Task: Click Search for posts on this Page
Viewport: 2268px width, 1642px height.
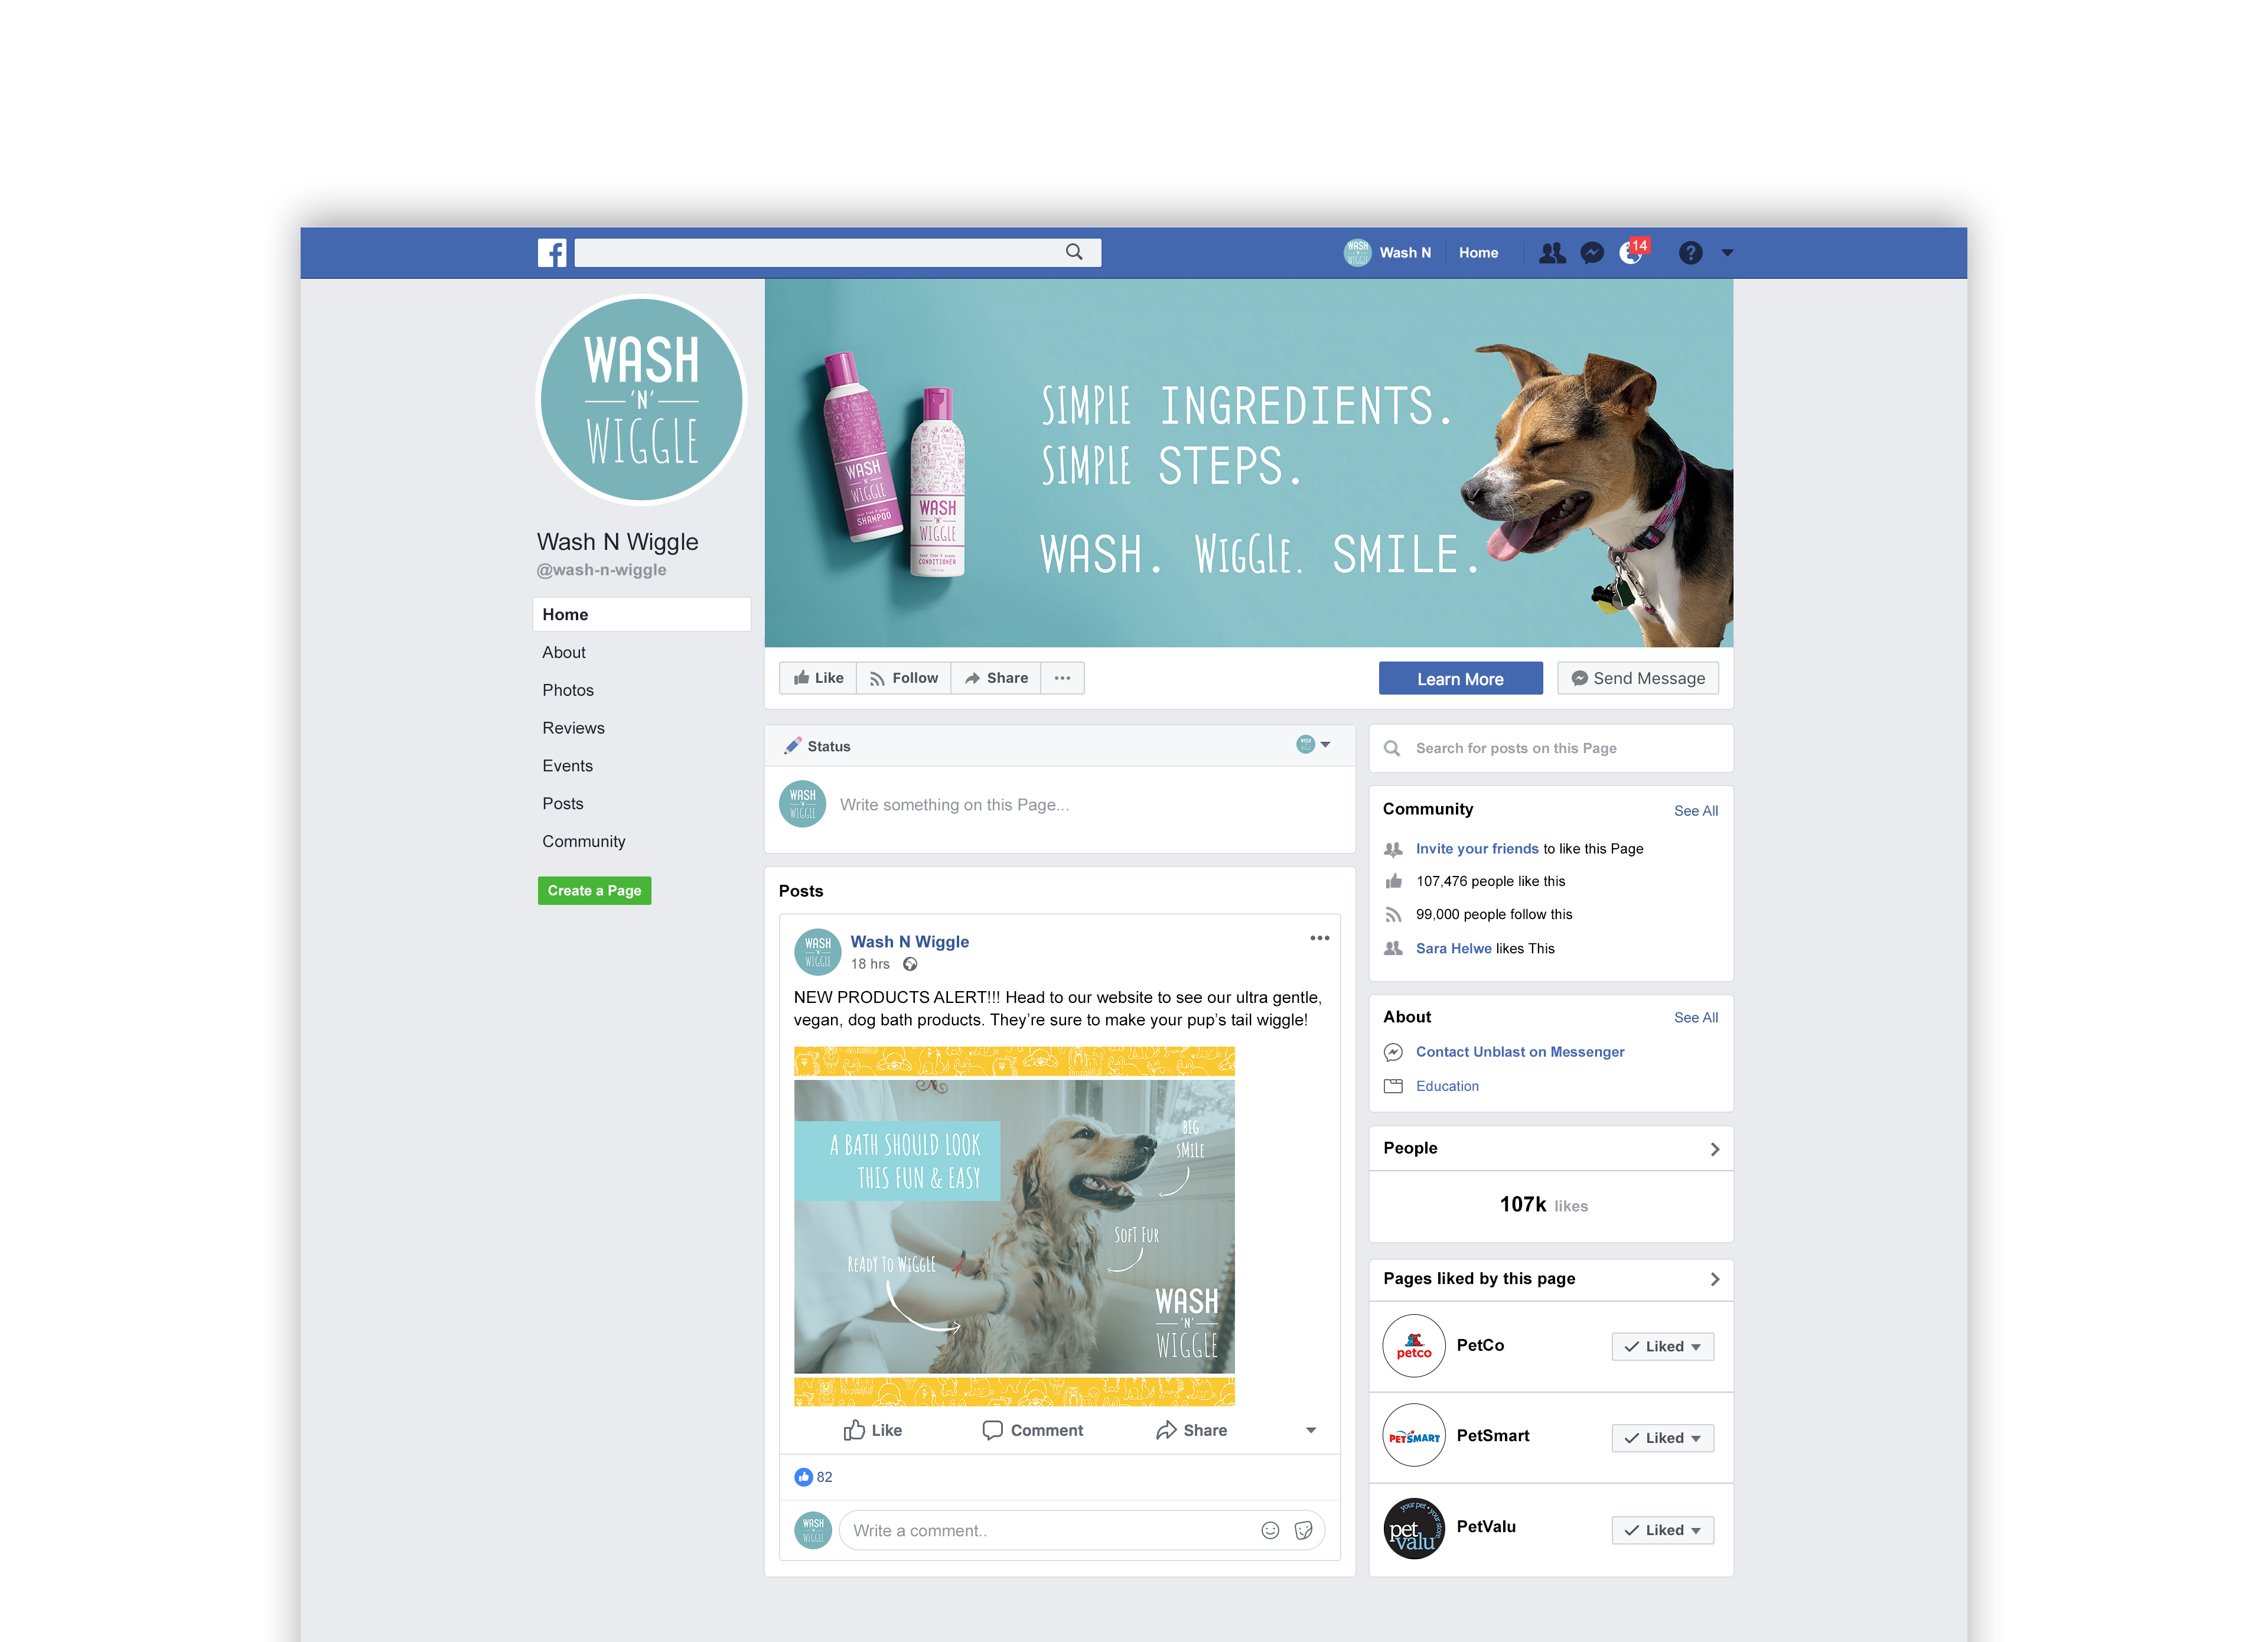Action: tap(1551, 748)
